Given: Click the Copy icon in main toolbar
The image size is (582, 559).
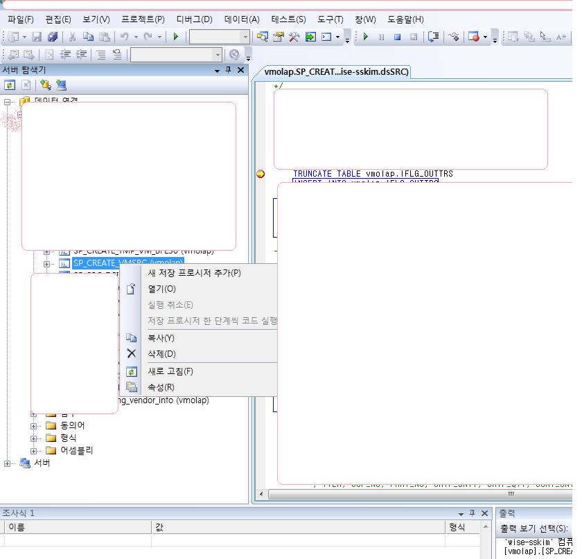Looking at the screenshot, I should click(89, 37).
